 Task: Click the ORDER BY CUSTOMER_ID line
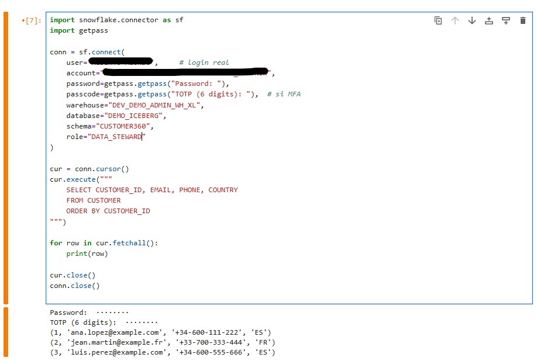pyautogui.click(x=108, y=211)
